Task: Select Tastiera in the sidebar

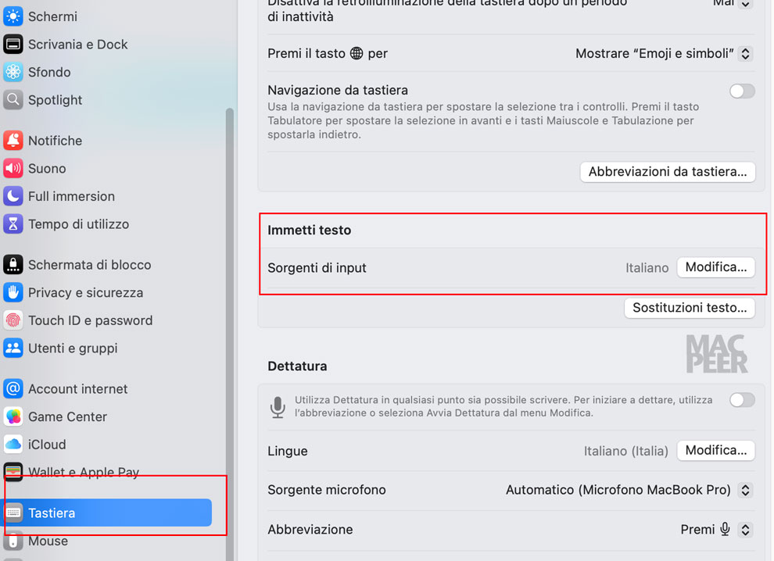Action: (107, 513)
